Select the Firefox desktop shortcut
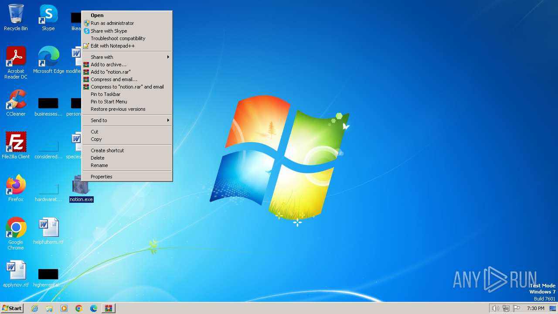The image size is (558, 314). (x=16, y=188)
